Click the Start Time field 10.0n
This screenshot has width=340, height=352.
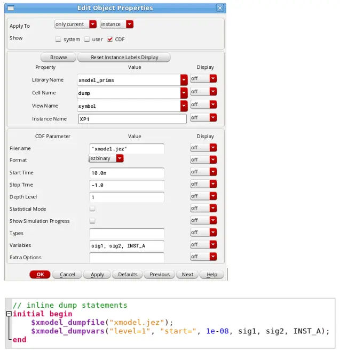[x=126, y=173]
